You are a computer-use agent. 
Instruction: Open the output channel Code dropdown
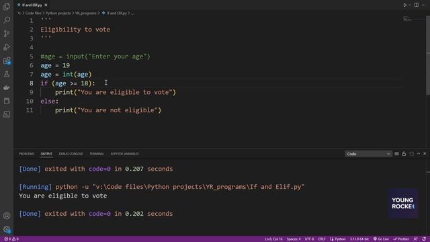[x=368, y=154]
